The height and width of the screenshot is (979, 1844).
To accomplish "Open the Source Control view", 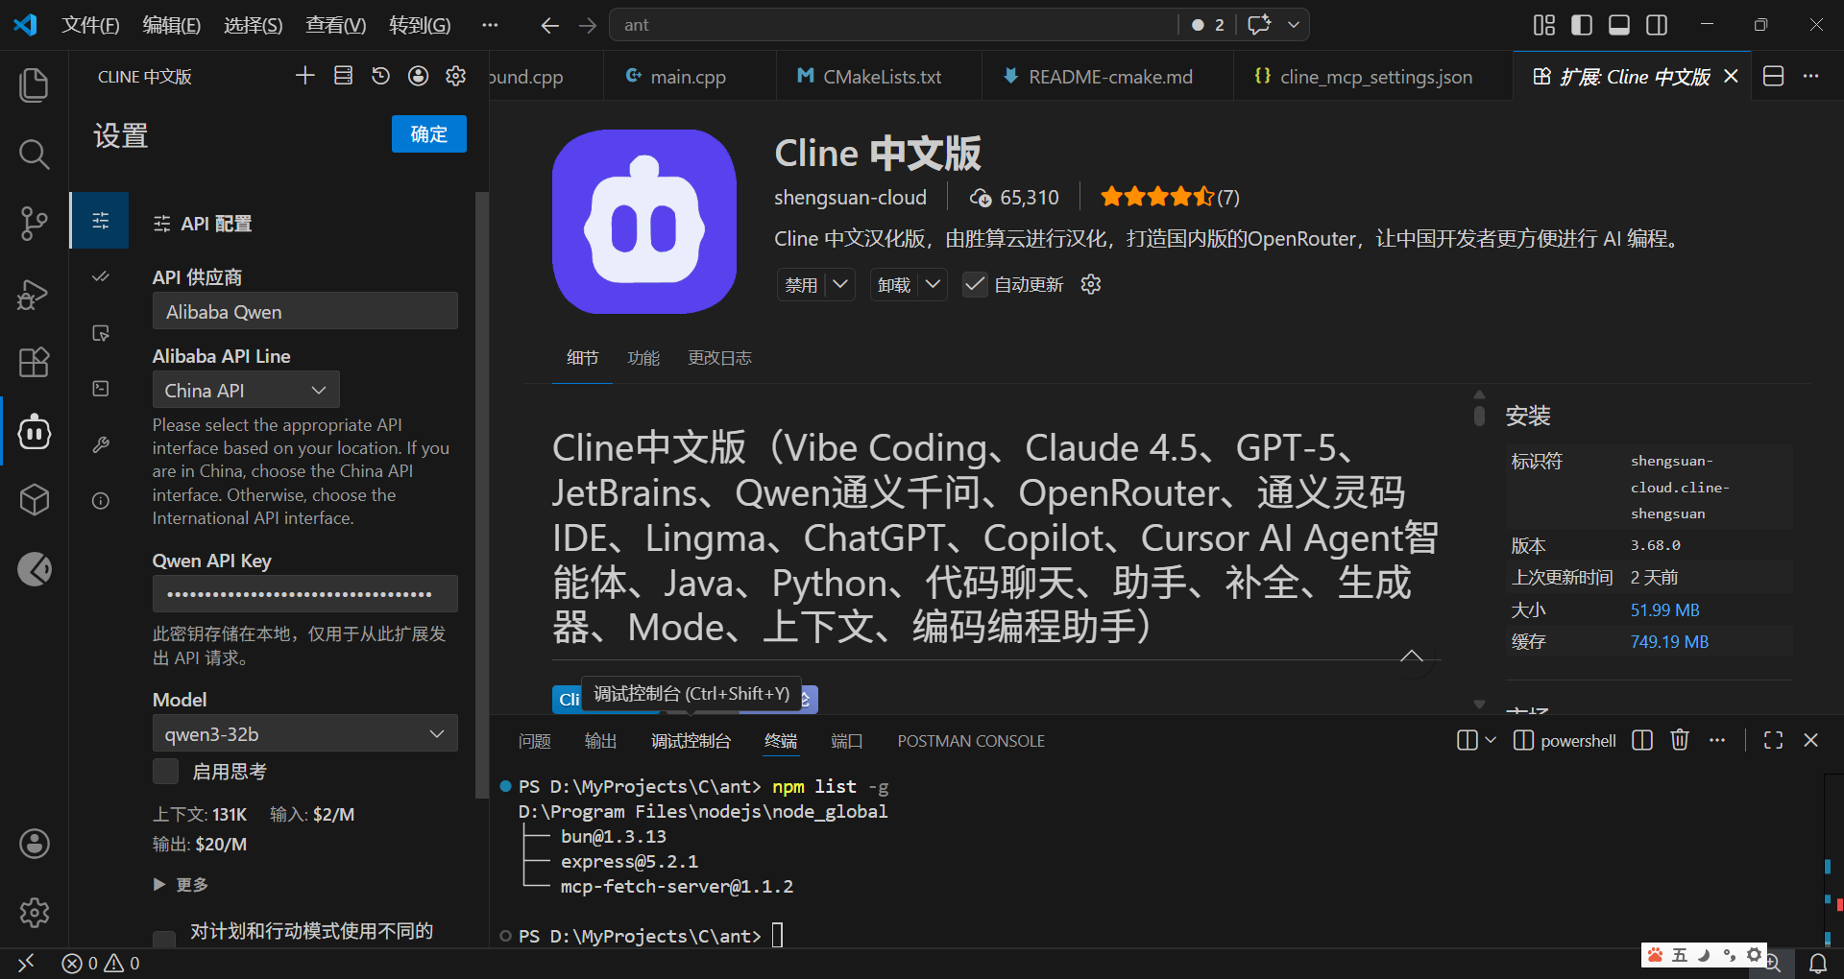I will coord(35,223).
